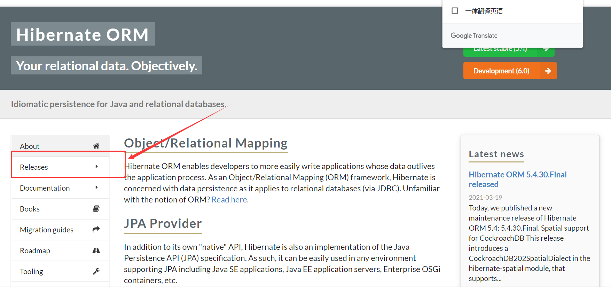Click the Latest news heading

click(x=496, y=154)
